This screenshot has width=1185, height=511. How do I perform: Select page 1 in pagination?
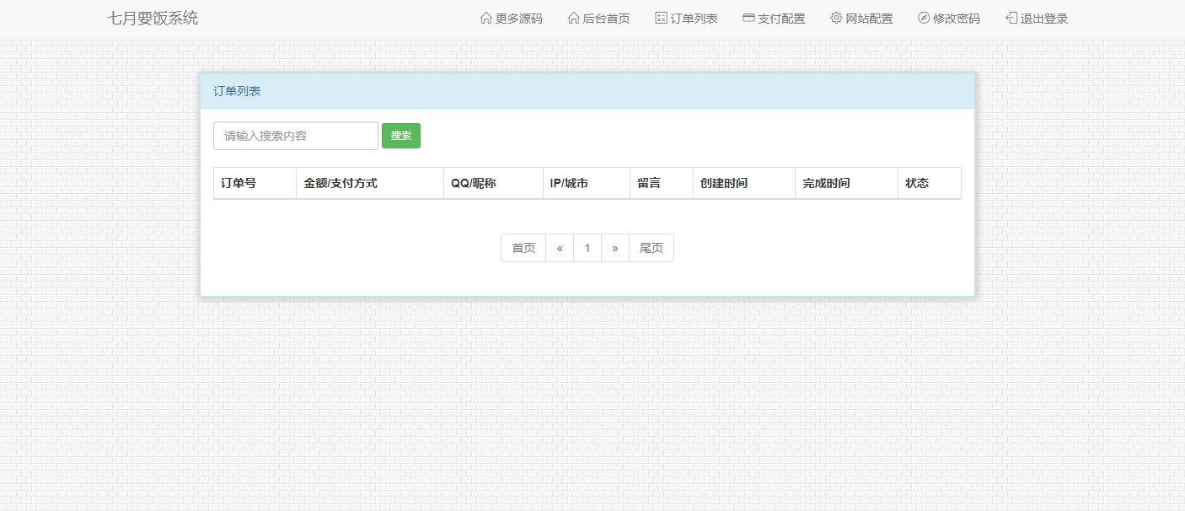click(587, 247)
